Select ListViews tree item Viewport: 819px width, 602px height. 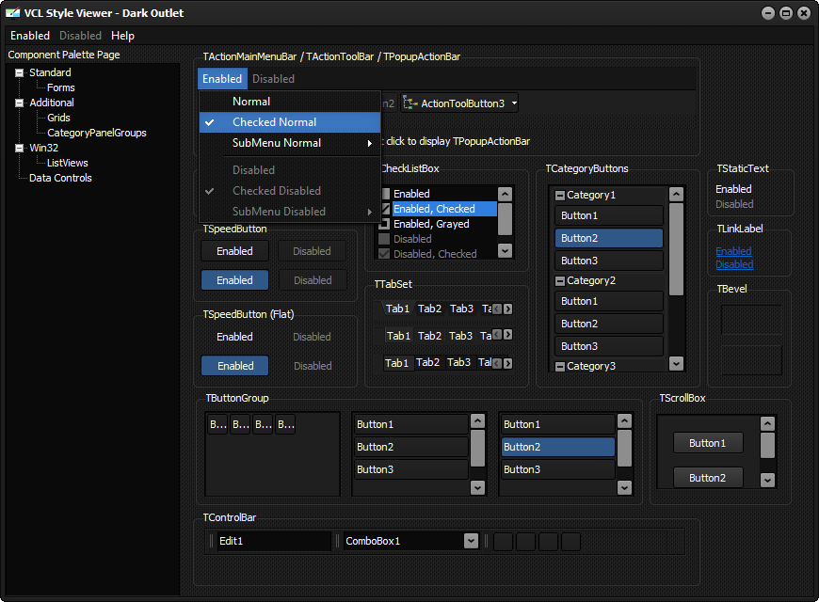click(68, 163)
